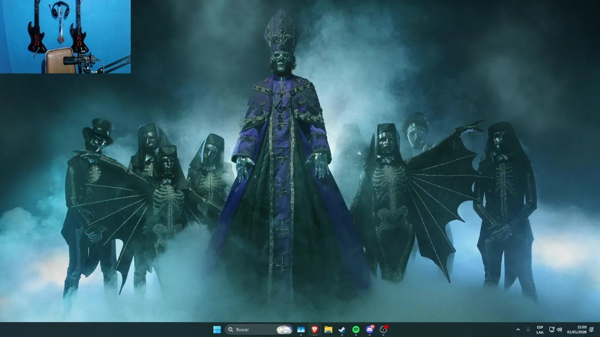This screenshot has height=337, width=600.
Task: Open Spotify from the taskbar
Action: pos(356,330)
